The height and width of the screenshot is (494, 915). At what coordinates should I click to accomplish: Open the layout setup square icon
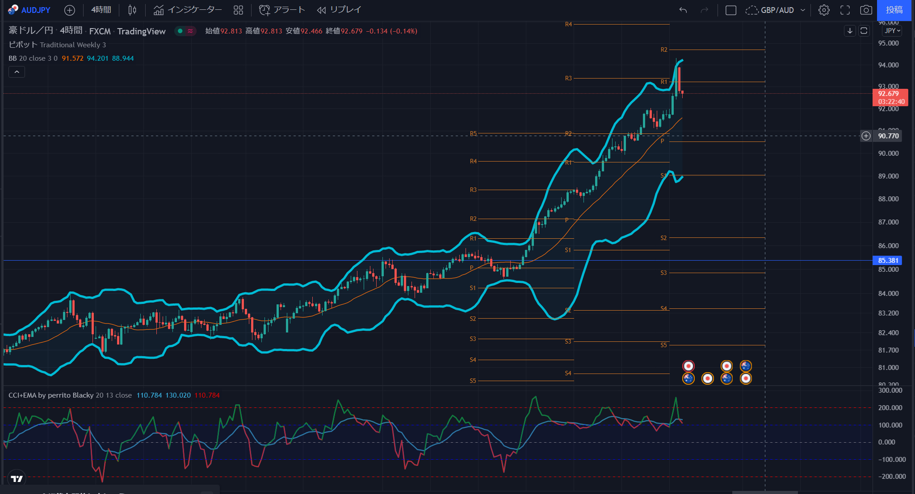coord(731,10)
